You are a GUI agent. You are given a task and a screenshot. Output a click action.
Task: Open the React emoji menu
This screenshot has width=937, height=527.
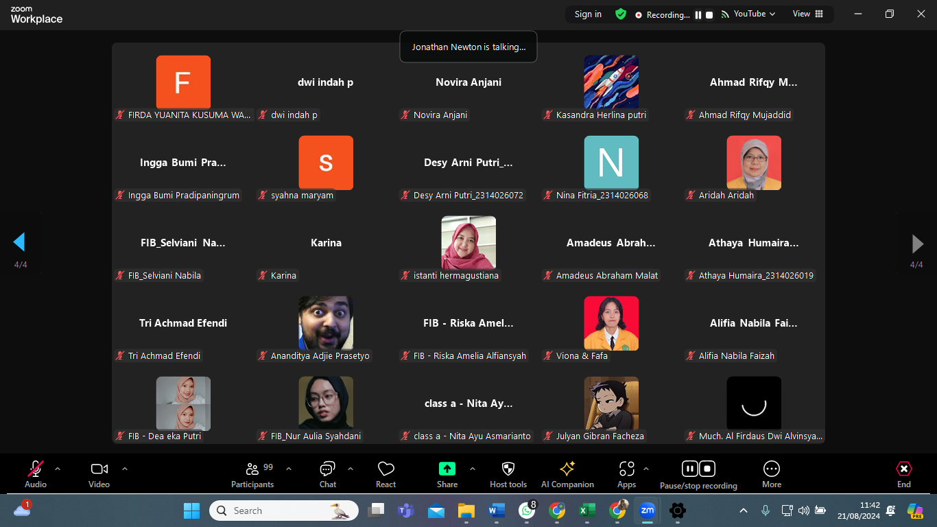pos(386,474)
